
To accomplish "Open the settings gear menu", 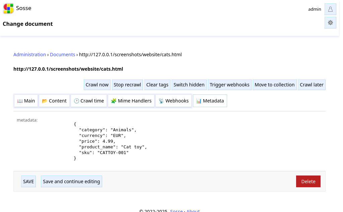I will click(x=330, y=23).
